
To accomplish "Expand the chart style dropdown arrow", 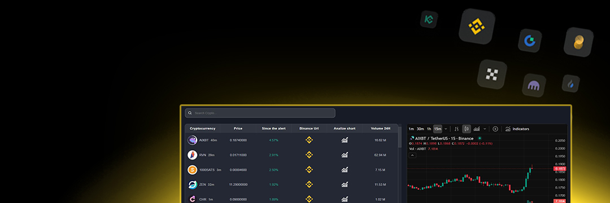I will coord(485,129).
